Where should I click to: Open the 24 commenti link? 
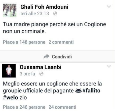(x=62, y=107)
